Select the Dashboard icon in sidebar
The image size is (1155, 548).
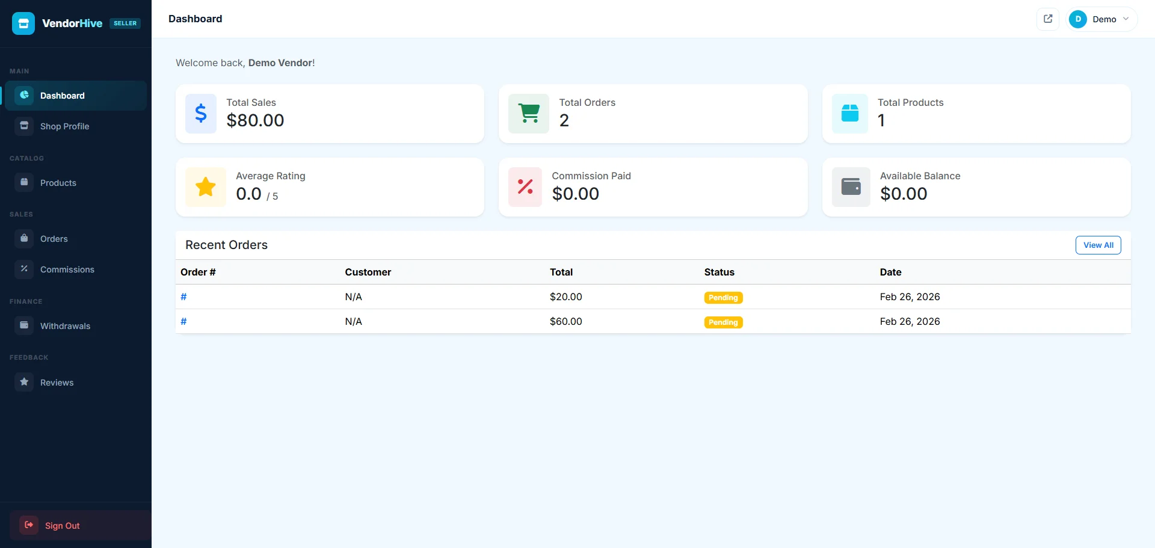click(24, 95)
